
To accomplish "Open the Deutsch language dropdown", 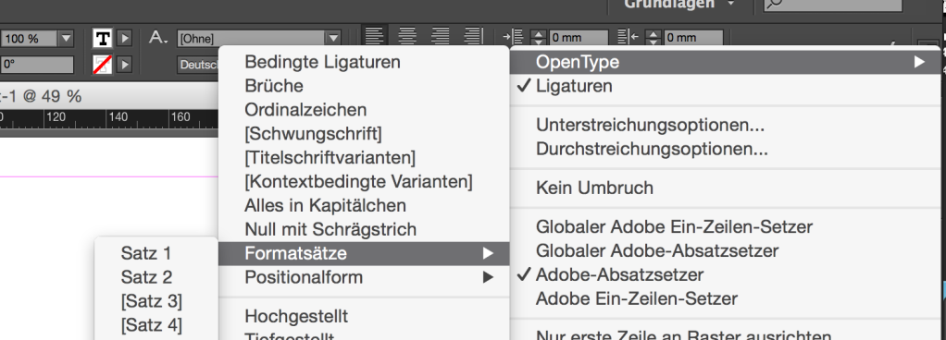I will tap(198, 65).
